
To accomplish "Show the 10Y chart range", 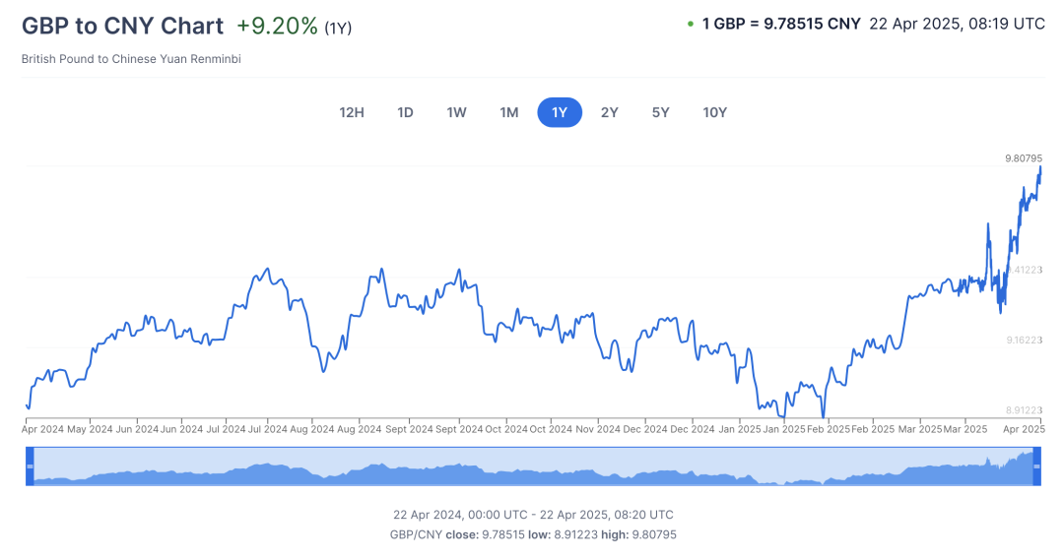I will pos(714,112).
